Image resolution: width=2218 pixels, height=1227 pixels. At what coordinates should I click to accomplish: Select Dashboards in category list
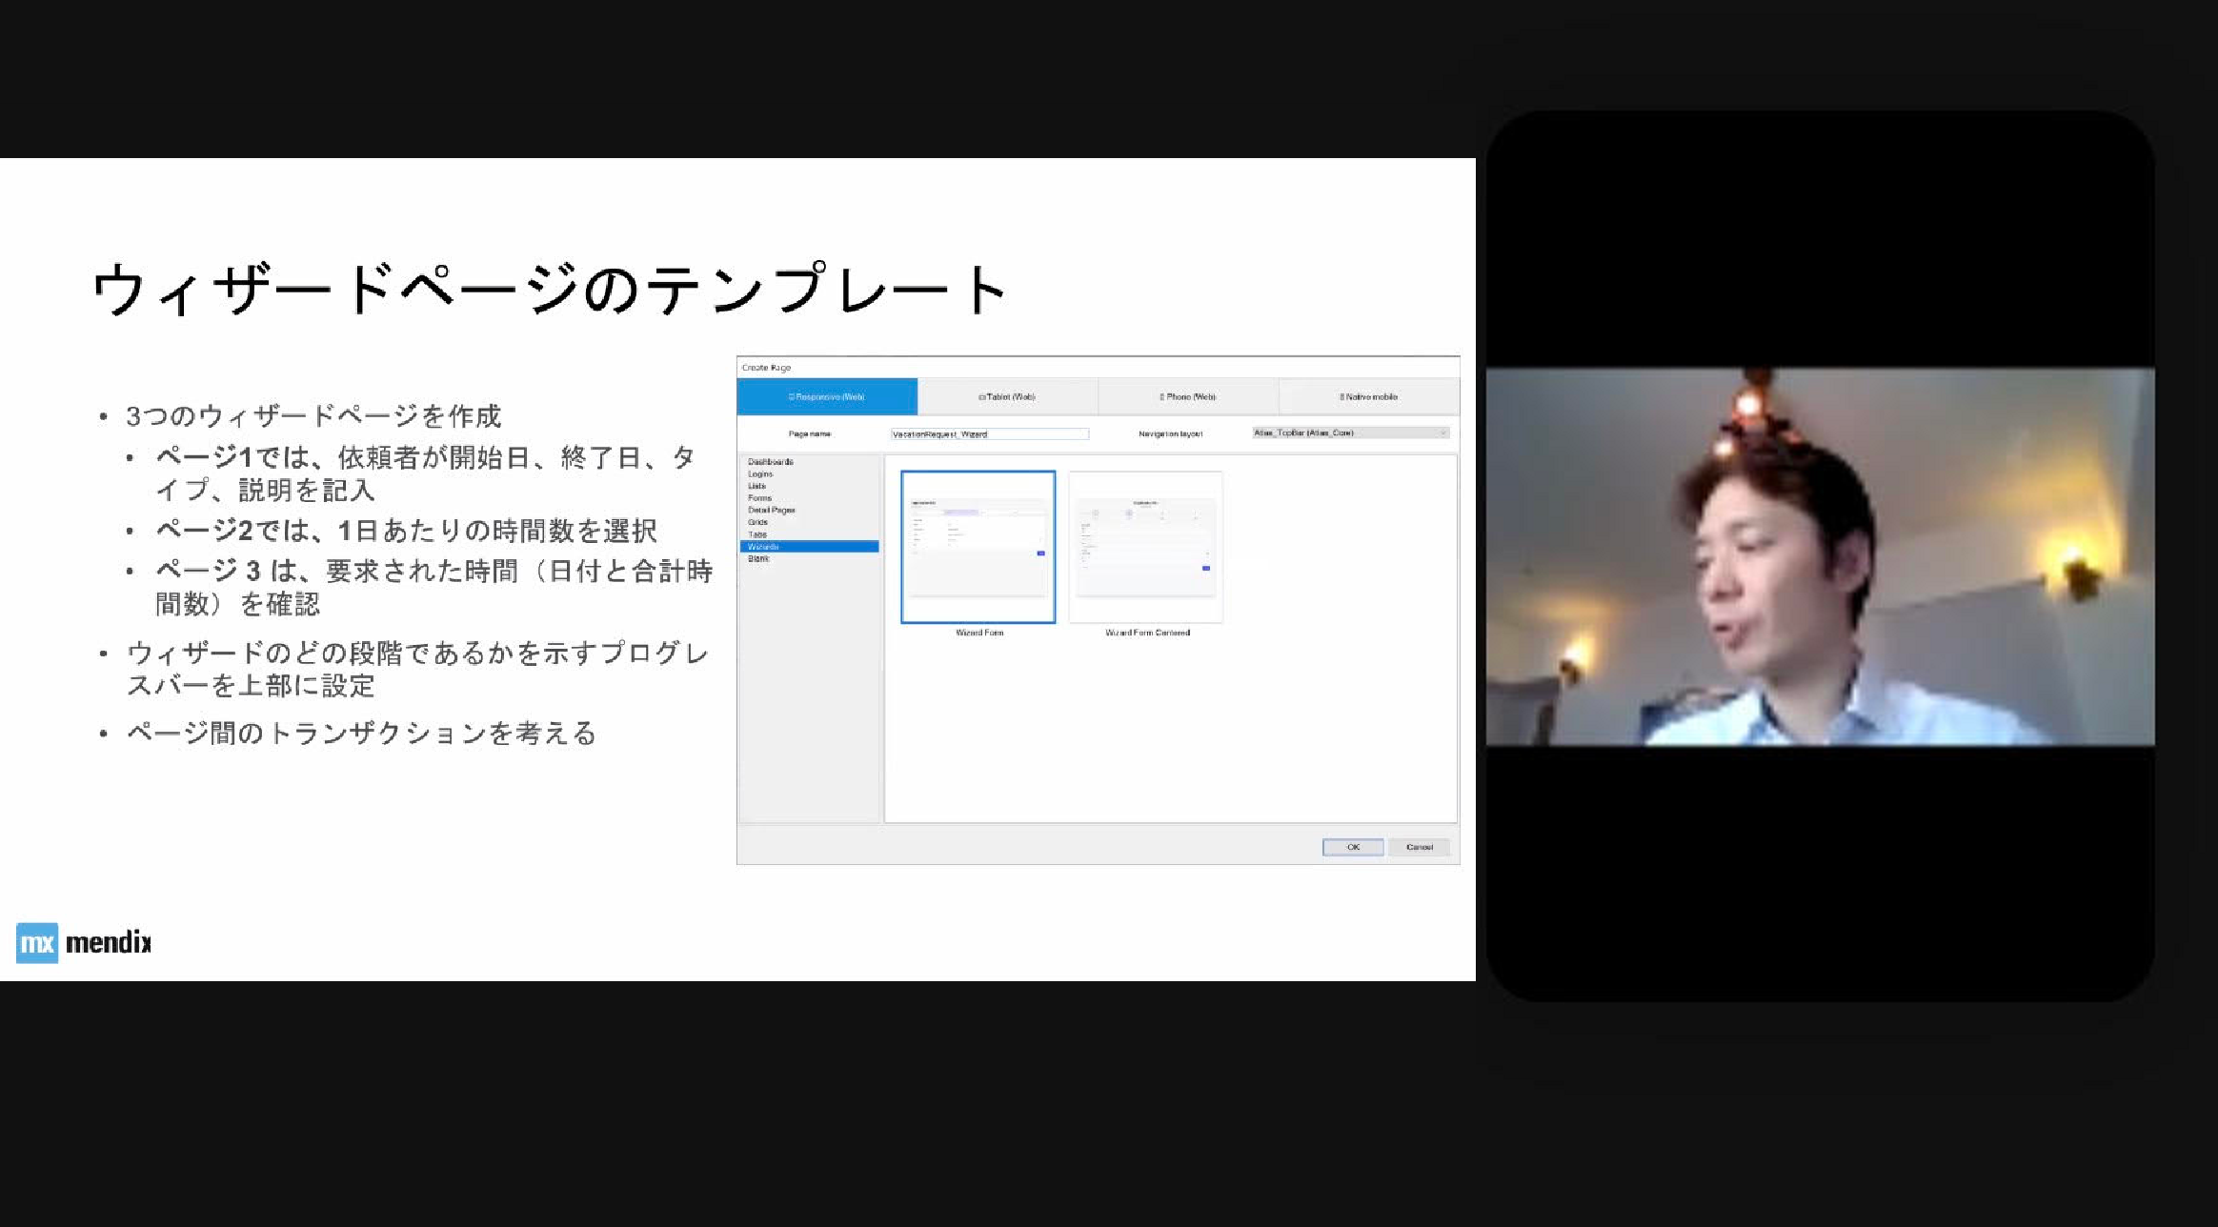[770, 462]
